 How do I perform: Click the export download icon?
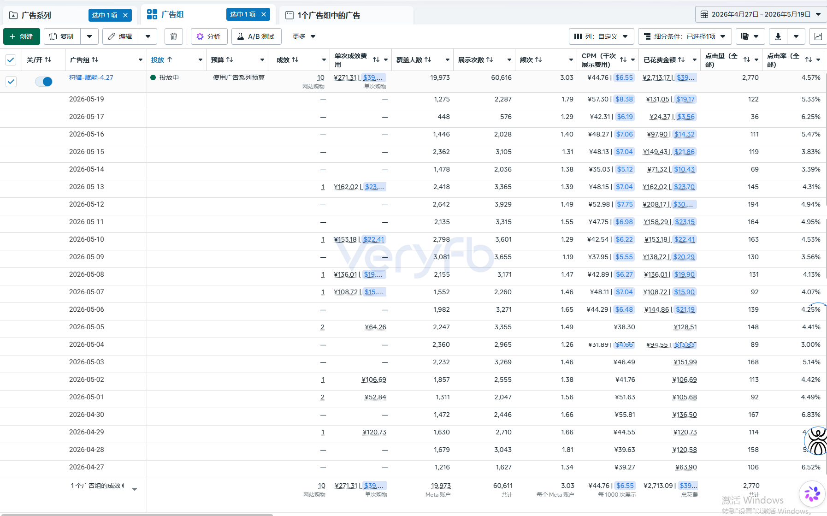778,36
